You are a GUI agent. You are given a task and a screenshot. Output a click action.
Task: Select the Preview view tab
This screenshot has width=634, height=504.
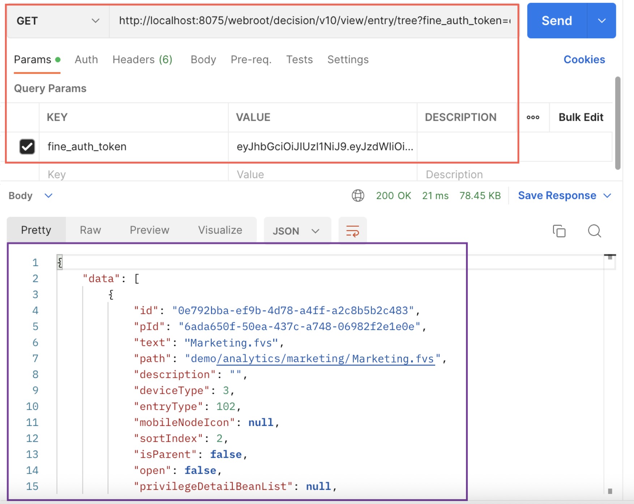pos(149,230)
